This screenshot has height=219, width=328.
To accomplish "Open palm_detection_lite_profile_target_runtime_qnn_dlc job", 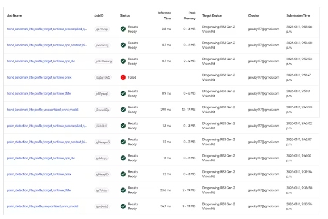I will 41,158.
